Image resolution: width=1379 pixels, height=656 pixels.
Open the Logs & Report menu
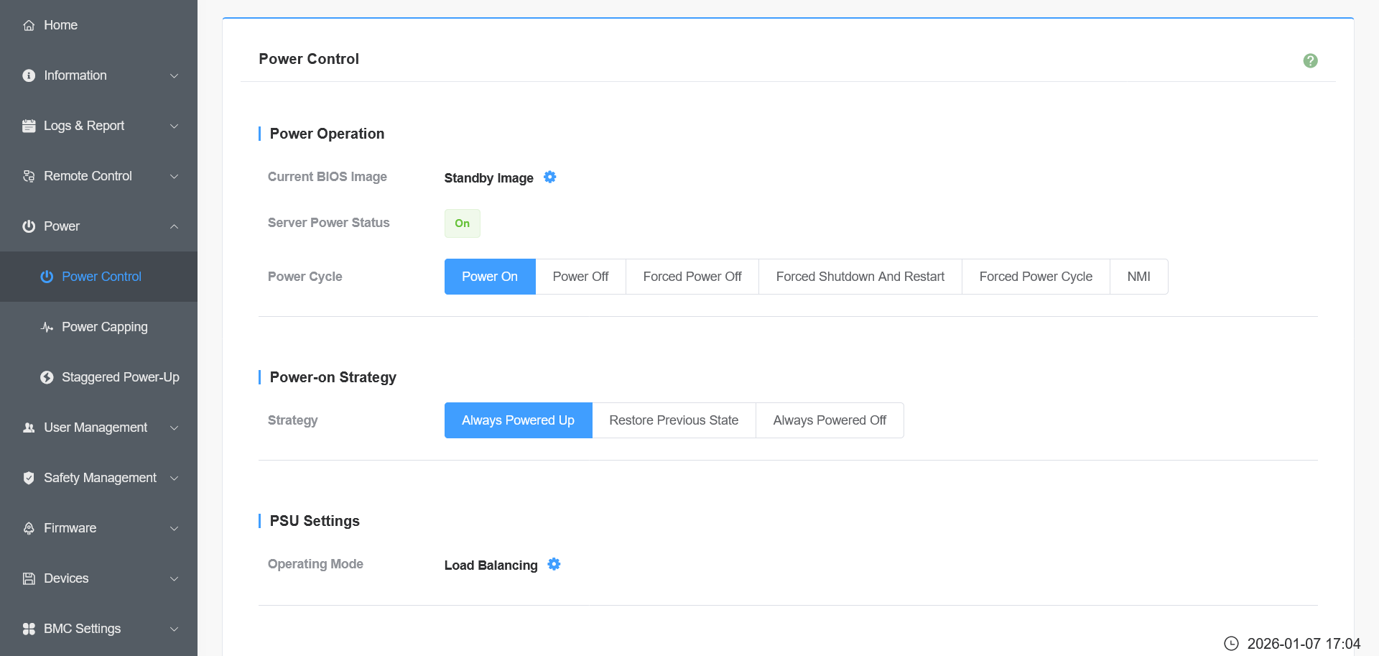click(x=84, y=126)
